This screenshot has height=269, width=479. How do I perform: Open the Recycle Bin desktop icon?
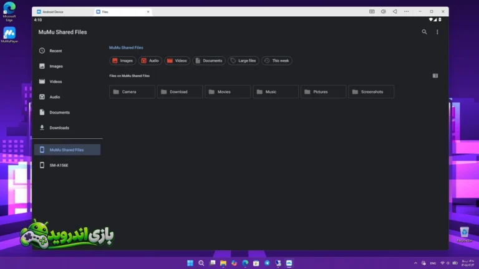(x=464, y=235)
